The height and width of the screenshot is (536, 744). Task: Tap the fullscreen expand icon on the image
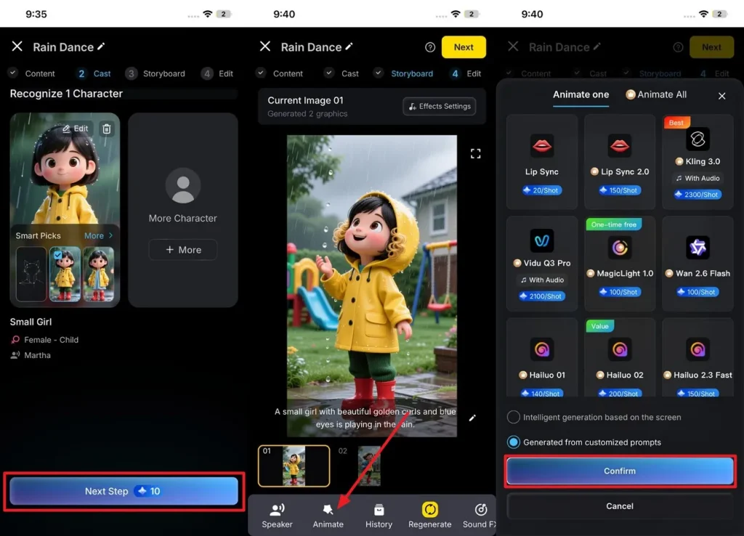tap(476, 153)
